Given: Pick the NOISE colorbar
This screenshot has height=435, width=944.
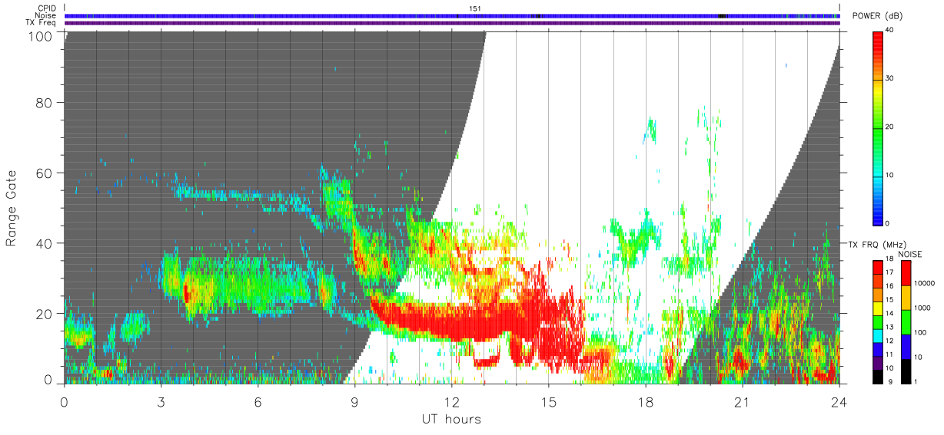Looking at the screenshot, I should (906, 322).
